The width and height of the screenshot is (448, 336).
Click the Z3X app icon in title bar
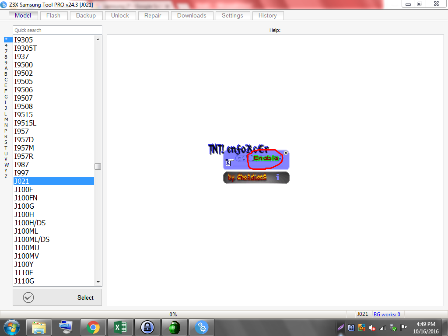pyautogui.click(x=3, y=4)
